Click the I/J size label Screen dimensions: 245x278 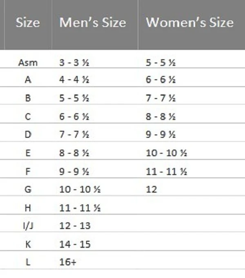28,226
